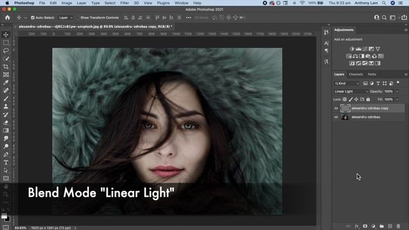Add a Black & White adjustment
Viewport: 409px width, 230px height.
click(362, 56)
